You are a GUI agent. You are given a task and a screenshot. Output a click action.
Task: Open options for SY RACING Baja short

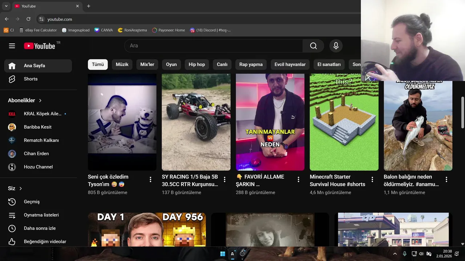(225, 179)
